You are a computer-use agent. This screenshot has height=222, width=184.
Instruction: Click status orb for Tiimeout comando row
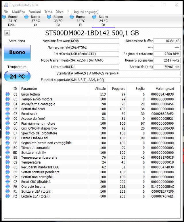7,148
